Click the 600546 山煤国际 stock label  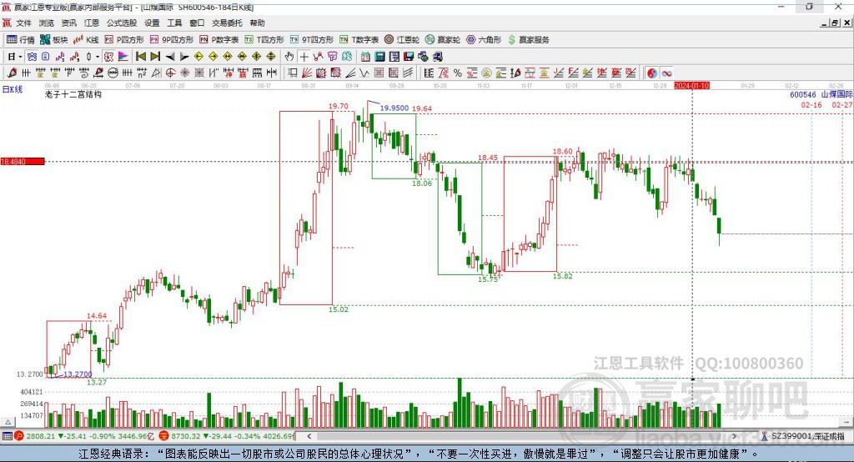tap(821, 95)
